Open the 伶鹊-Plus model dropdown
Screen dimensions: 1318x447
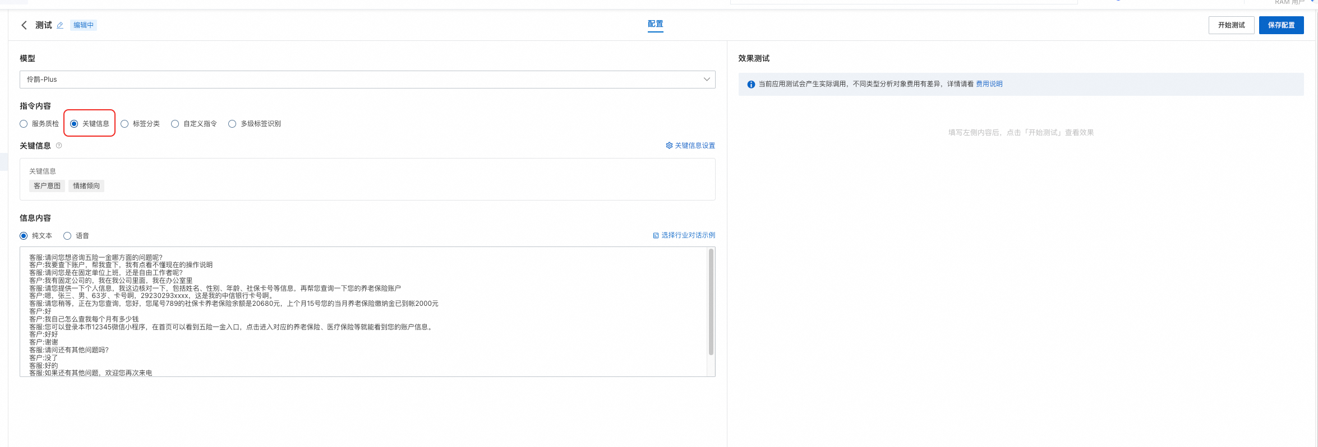(367, 80)
